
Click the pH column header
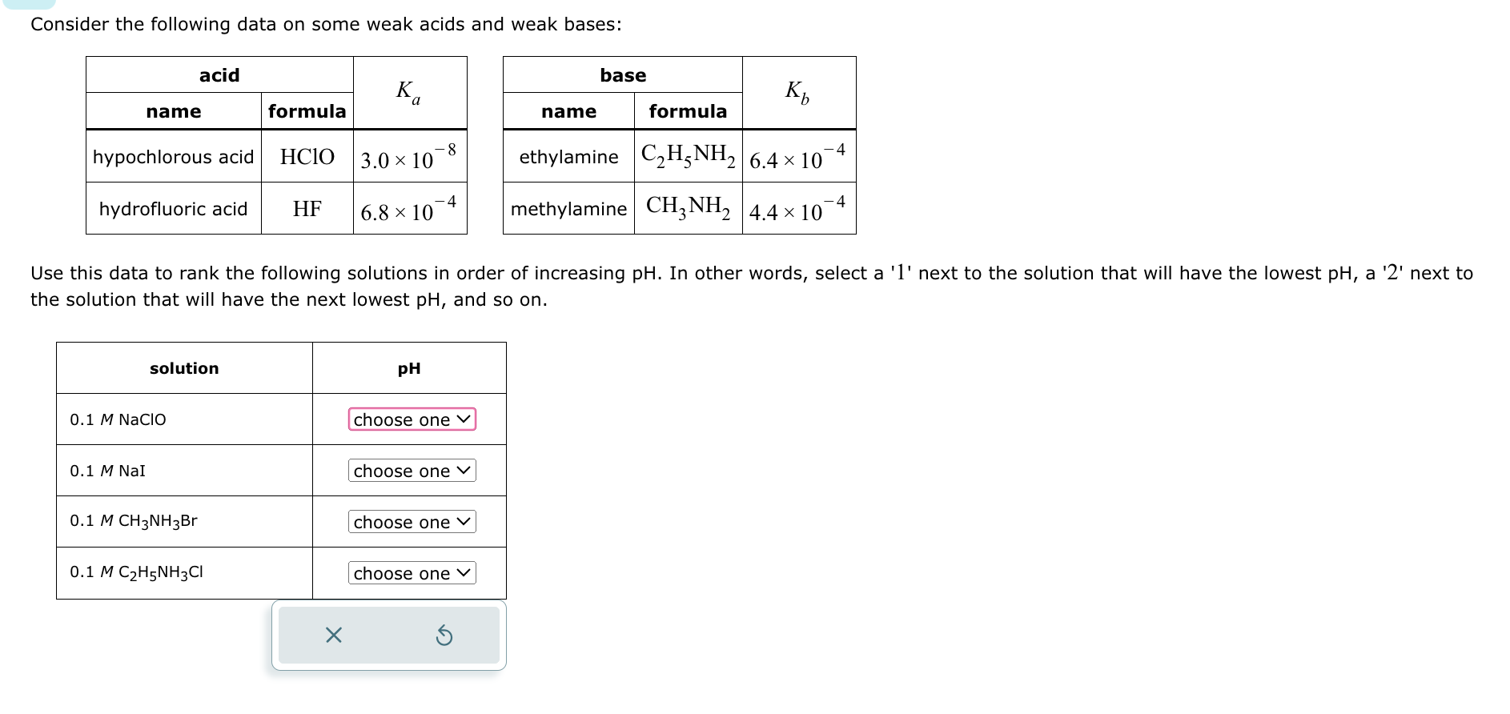pos(409,367)
